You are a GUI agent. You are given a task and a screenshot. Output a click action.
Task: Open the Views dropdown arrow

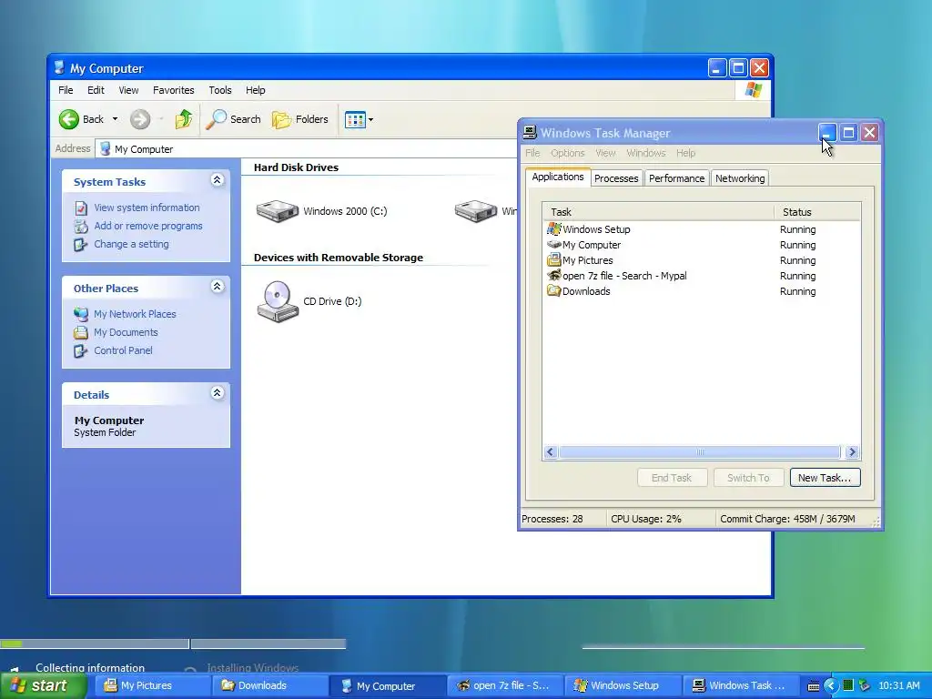[371, 119]
